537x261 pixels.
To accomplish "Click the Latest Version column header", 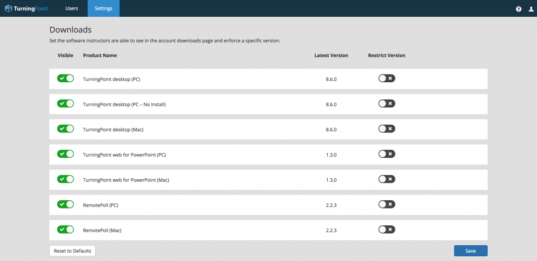I will point(331,56).
